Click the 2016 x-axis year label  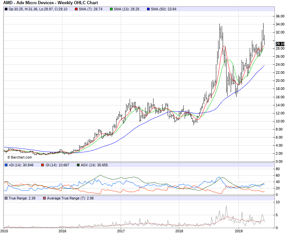[62, 231]
